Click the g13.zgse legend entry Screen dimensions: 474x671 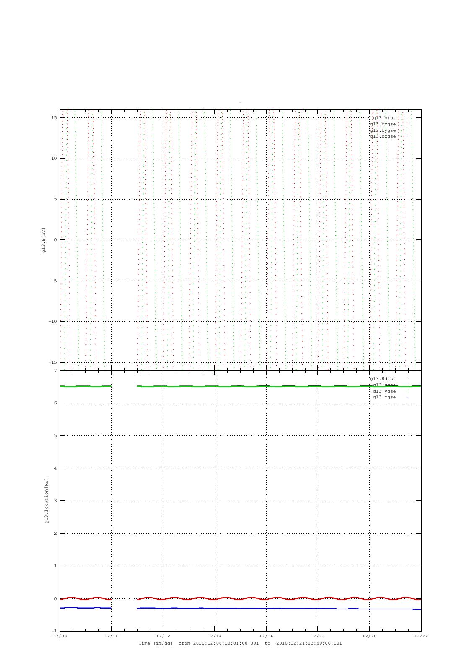tap(384, 397)
